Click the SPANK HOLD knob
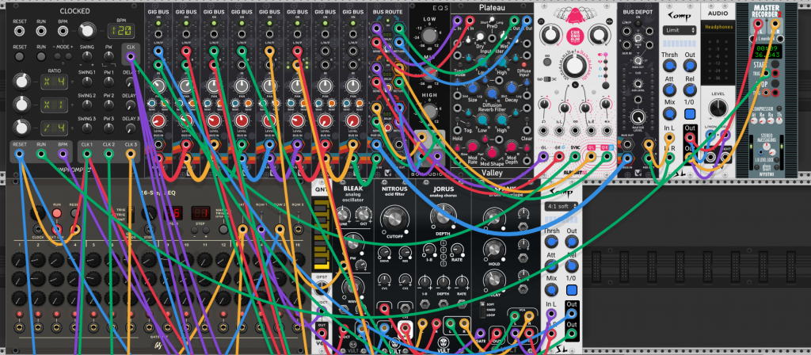This screenshot has width=811, height=355. [x=495, y=250]
